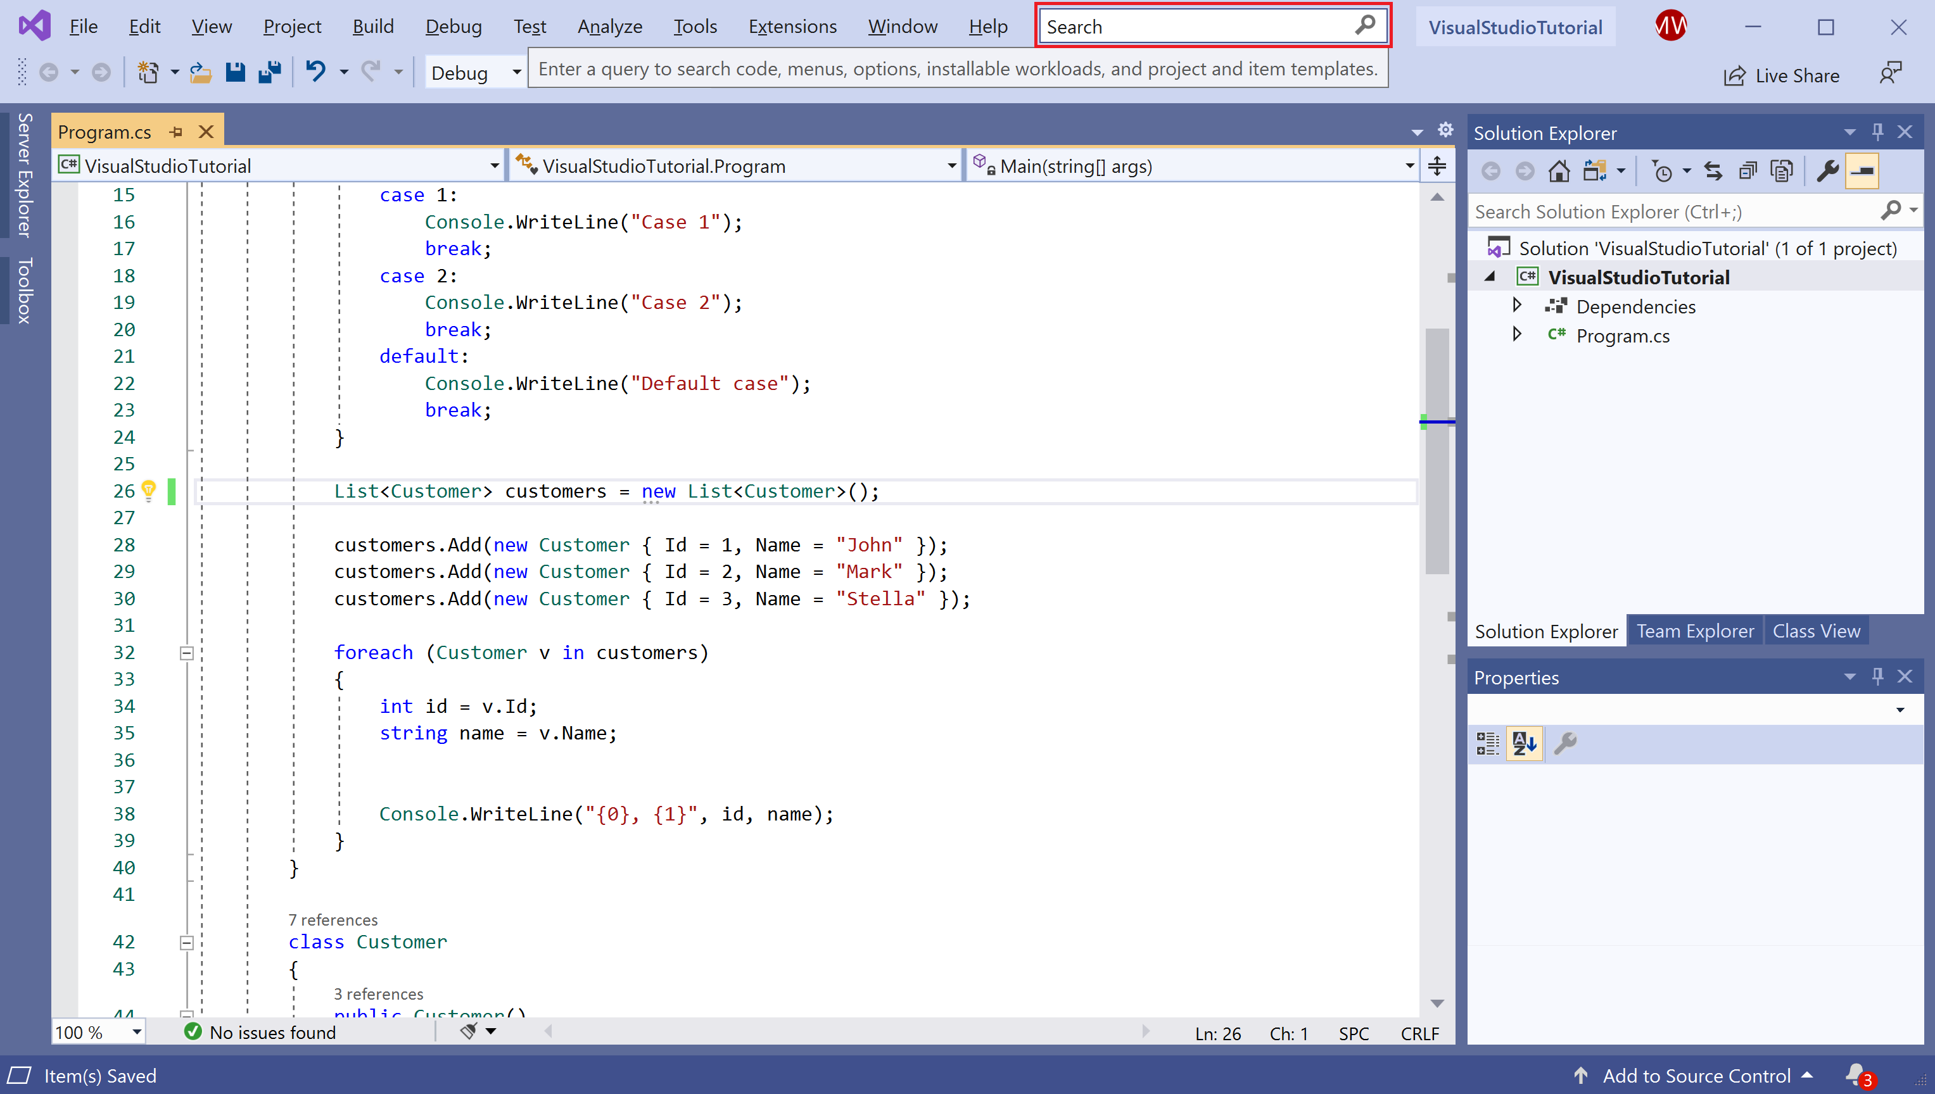Expand the Dependencies tree node
The image size is (1935, 1094).
1516,306
